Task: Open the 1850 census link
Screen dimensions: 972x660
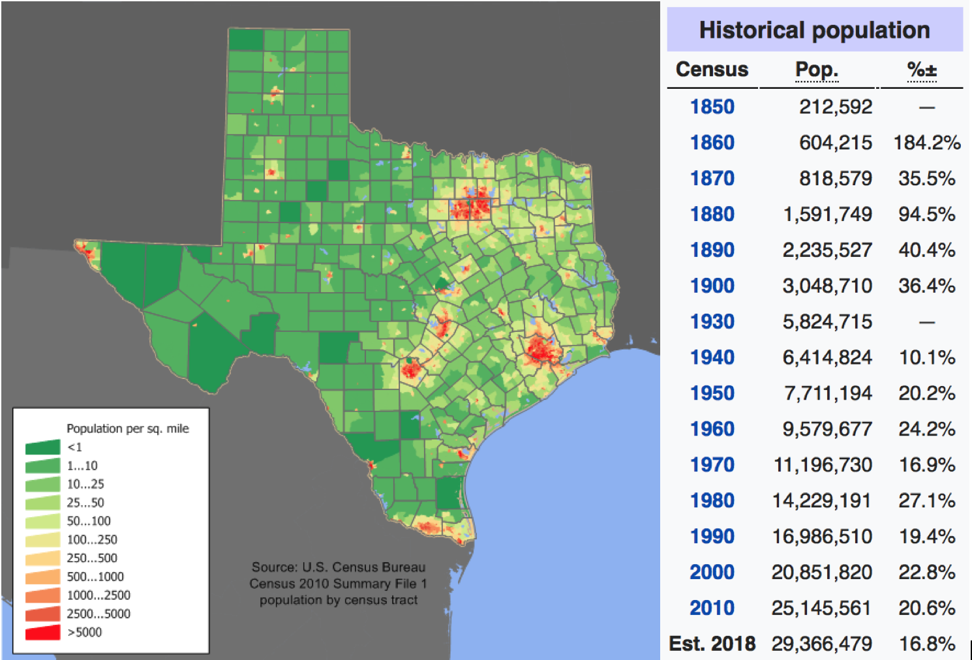Action: (x=712, y=107)
